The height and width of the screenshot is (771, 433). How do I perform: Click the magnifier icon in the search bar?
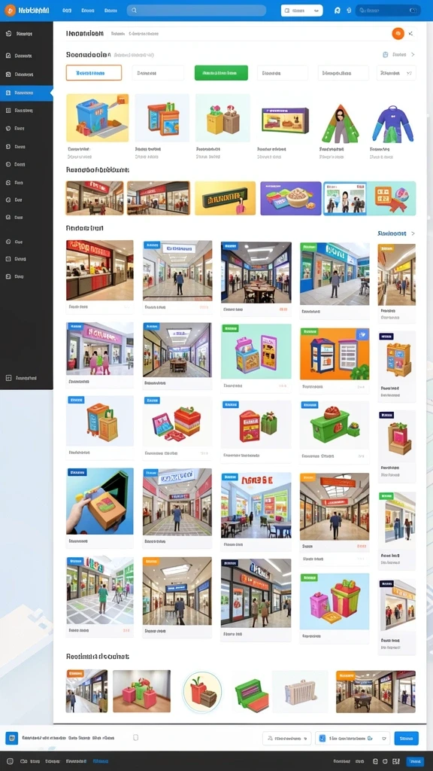point(134,11)
